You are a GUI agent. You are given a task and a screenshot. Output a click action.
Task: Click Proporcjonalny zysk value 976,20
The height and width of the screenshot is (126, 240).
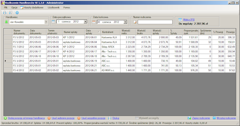point(190,70)
